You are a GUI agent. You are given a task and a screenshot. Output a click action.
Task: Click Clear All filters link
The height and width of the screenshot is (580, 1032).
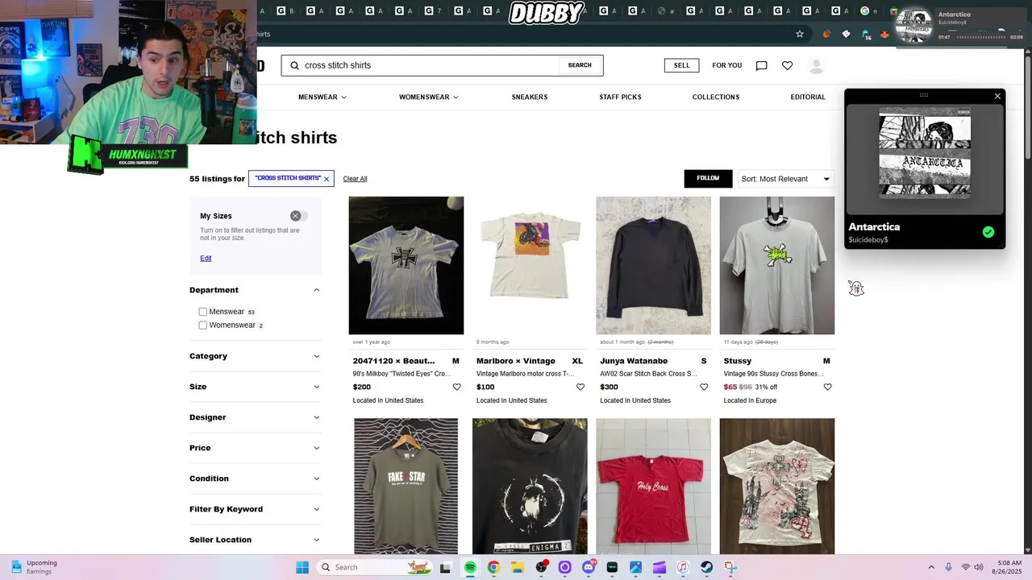click(x=355, y=179)
